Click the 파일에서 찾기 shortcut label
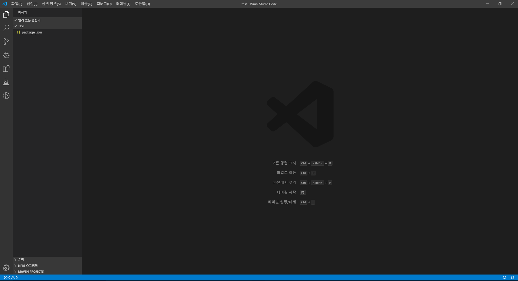Image resolution: width=518 pixels, height=281 pixels. click(285, 182)
